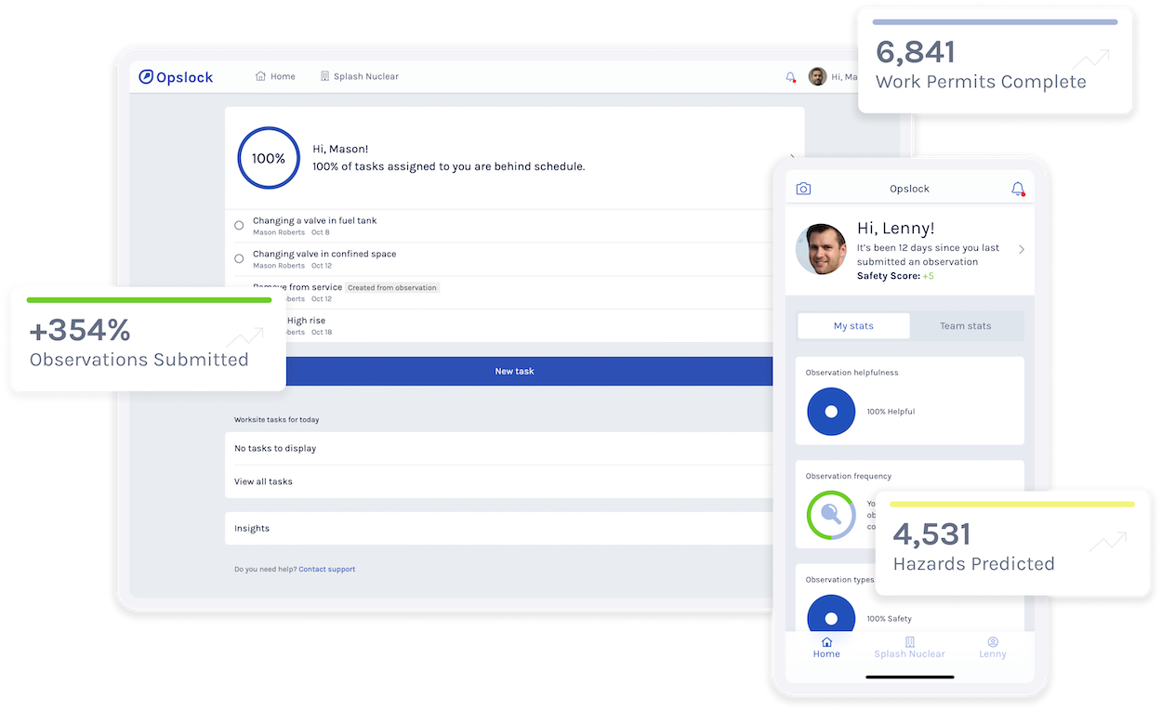Switch to the Team stats tab

[x=965, y=326]
